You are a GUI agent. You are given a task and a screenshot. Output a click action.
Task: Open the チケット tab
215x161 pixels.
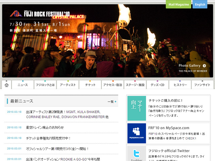[x=90, y=85]
